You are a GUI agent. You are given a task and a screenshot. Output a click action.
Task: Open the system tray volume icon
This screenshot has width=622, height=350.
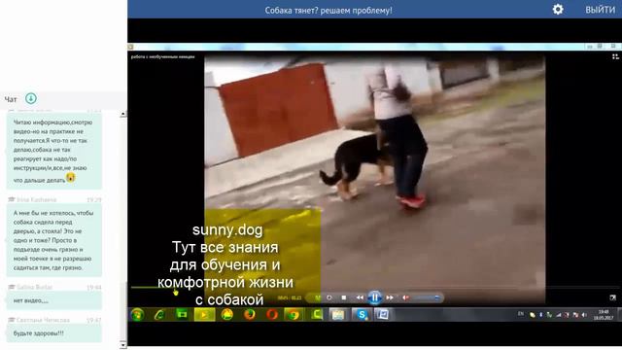tap(584, 315)
